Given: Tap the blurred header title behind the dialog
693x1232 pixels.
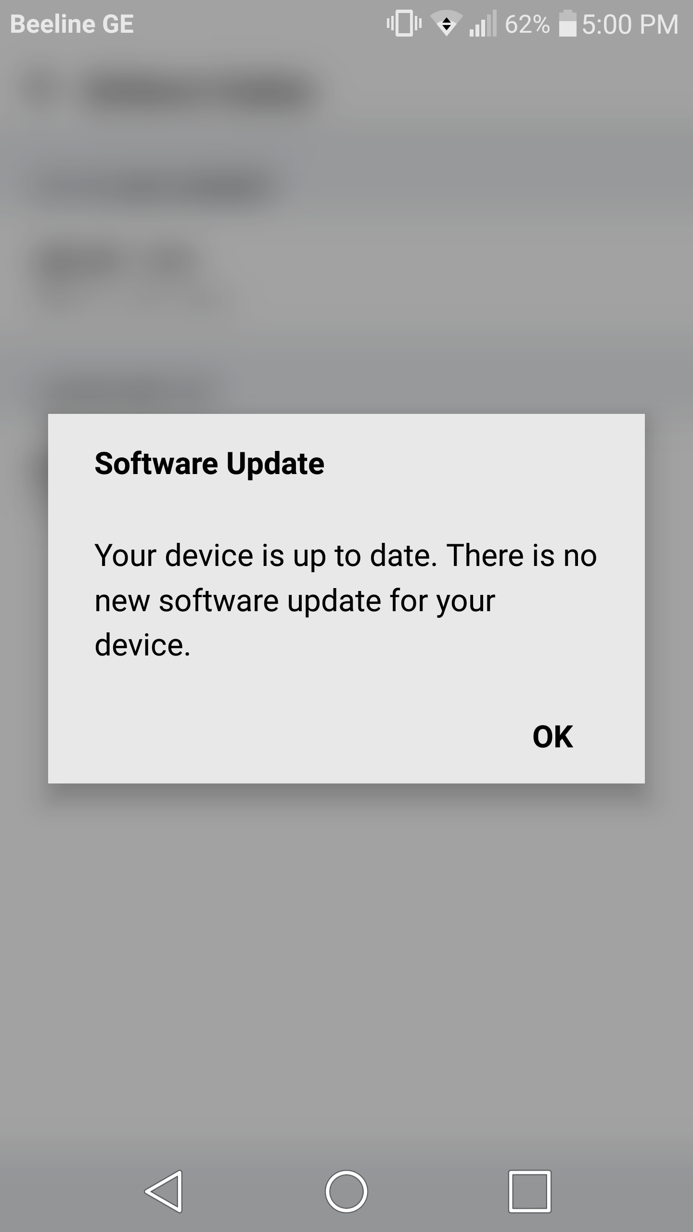Looking at the screenshot, I should pyautogui.click(x=197, y=92).
